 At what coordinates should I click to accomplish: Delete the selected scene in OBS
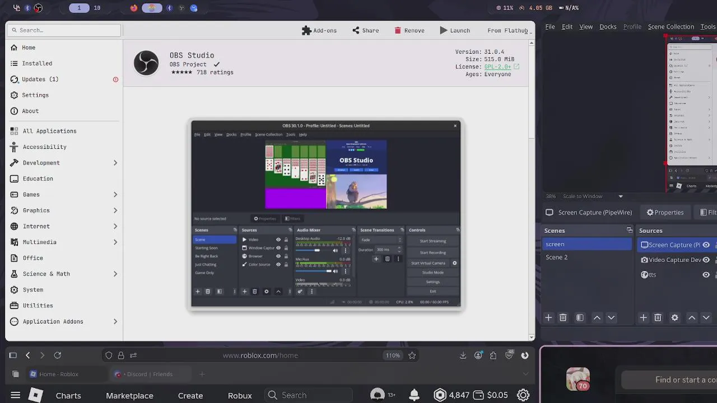pyautogui.click(x=563, y=318)
